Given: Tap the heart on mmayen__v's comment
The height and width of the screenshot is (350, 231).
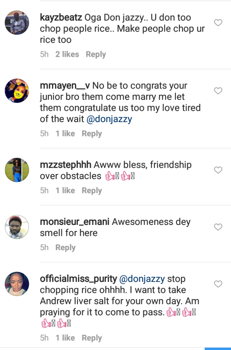Looking at the screenshot, I should (x=218, y=91).
